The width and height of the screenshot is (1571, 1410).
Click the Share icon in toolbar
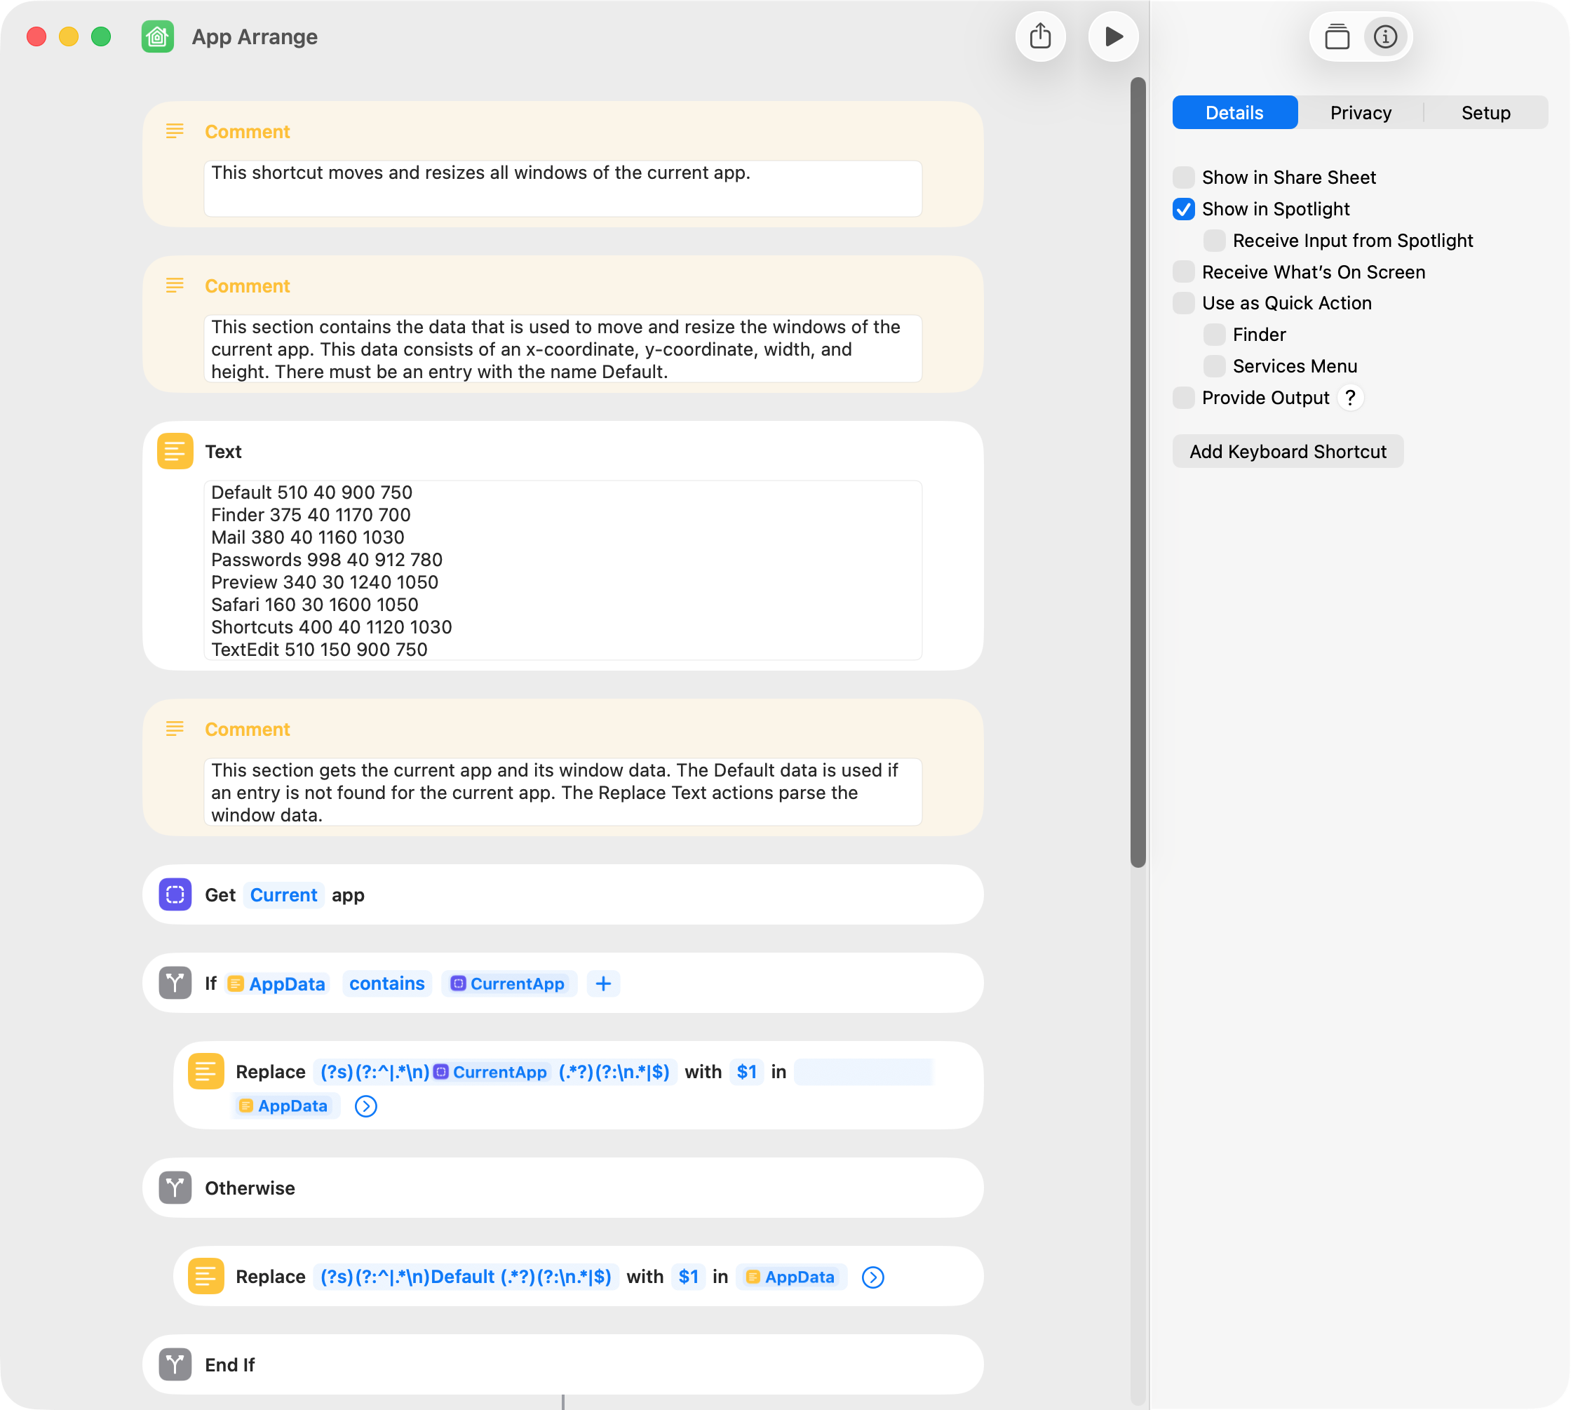coord(1040,36)
